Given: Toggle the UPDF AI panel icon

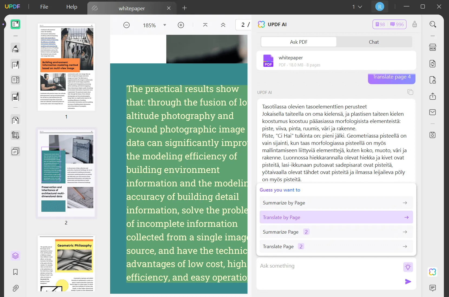Looking at the screenshot, I should tap(433, 272).
